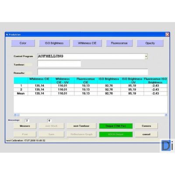Open the Fluorescense measurement view
175x175 pixels.
tap(119, 43)
